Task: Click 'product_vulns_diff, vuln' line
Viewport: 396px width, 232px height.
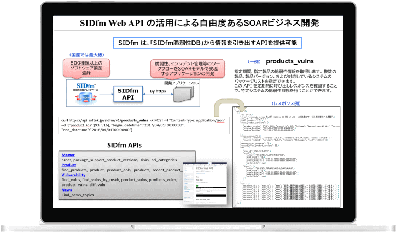Action: (83, 185)
